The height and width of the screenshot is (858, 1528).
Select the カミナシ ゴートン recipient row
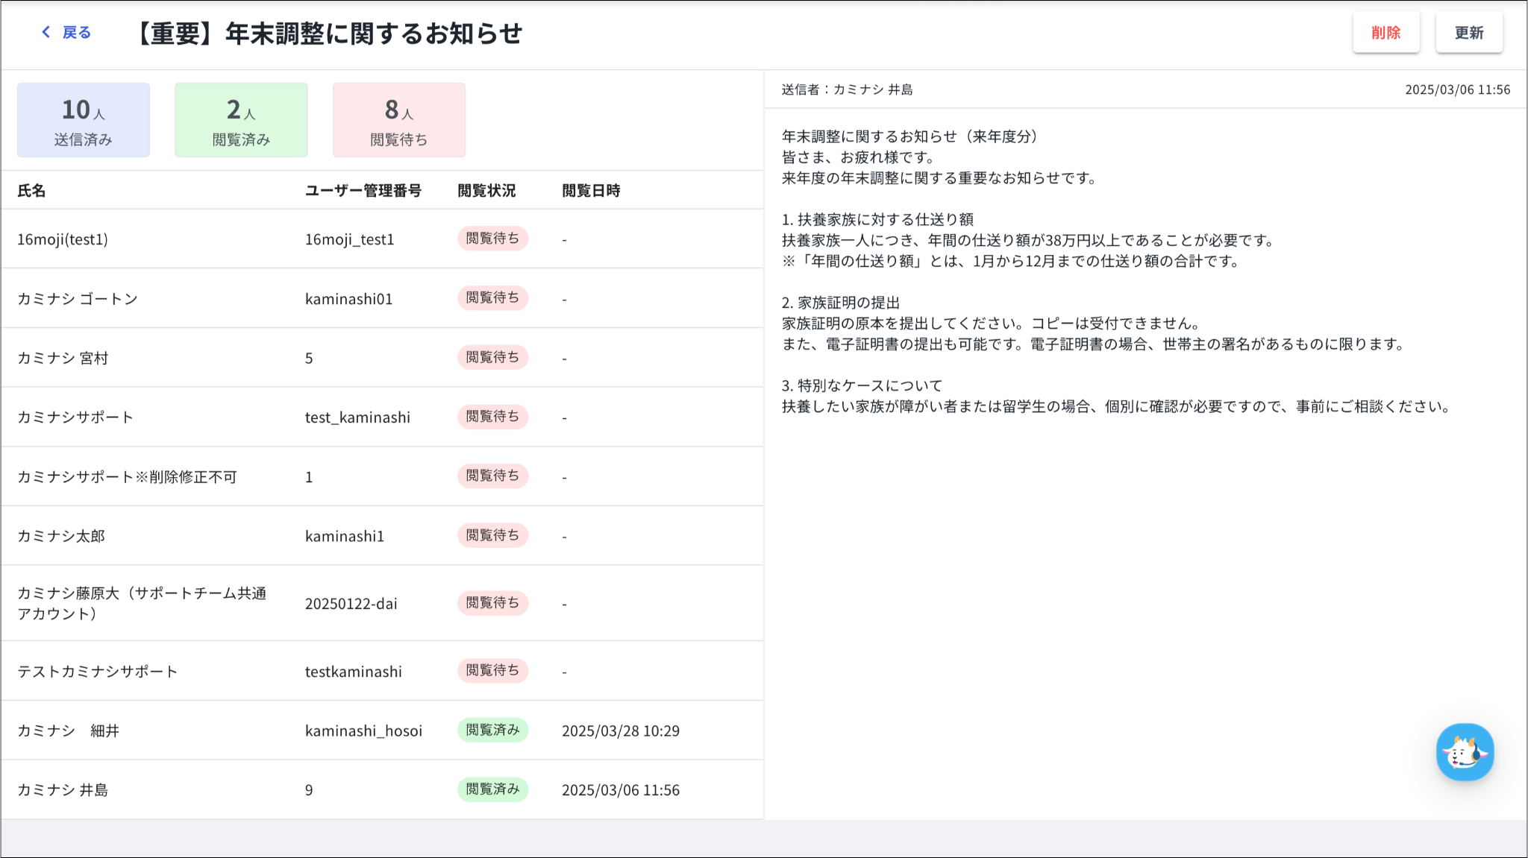pos(78,299)
